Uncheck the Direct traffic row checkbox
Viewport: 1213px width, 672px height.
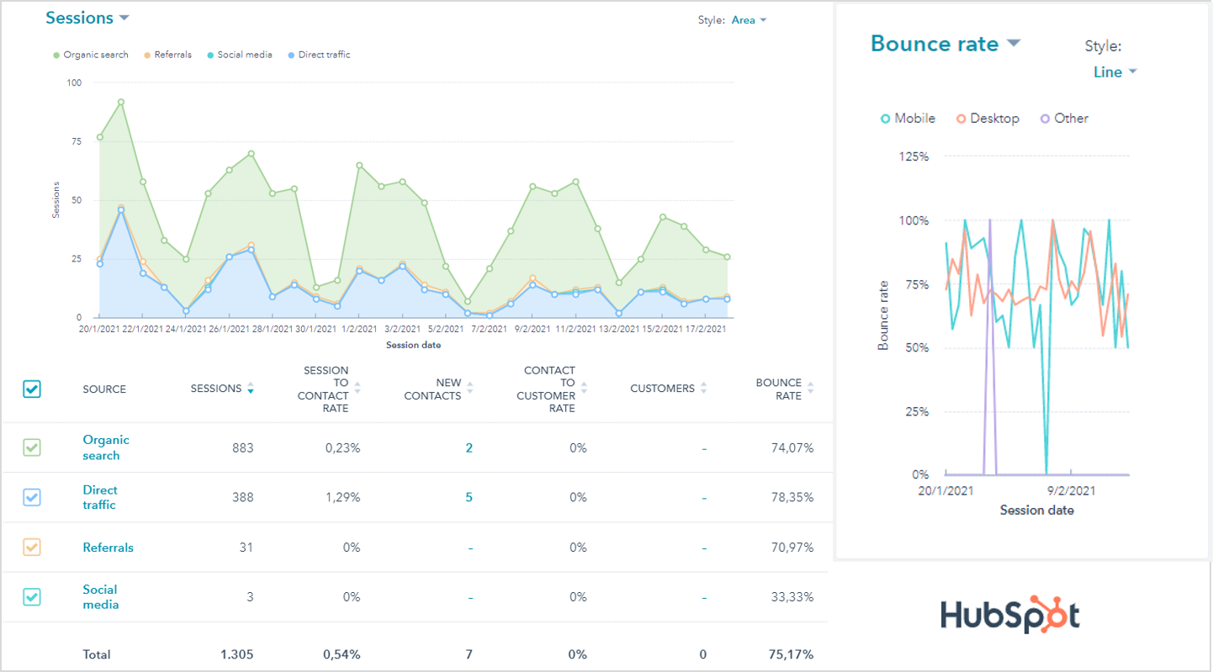32,497
